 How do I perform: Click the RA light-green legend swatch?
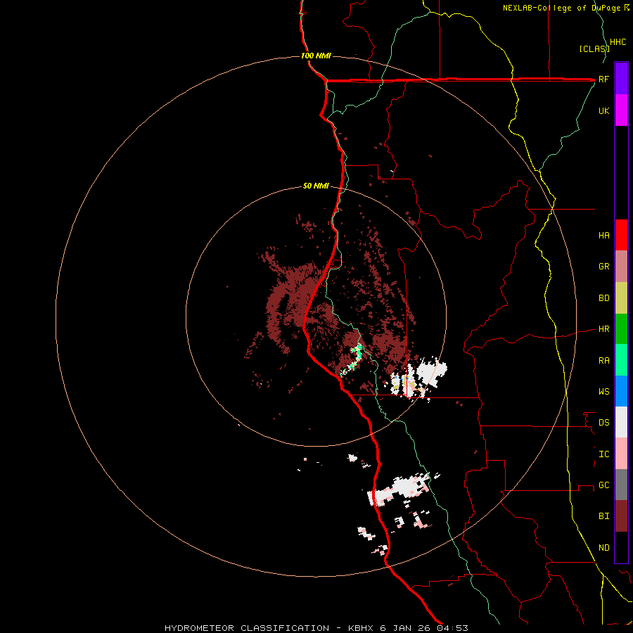pyautogui.click(x=621, y=360)
